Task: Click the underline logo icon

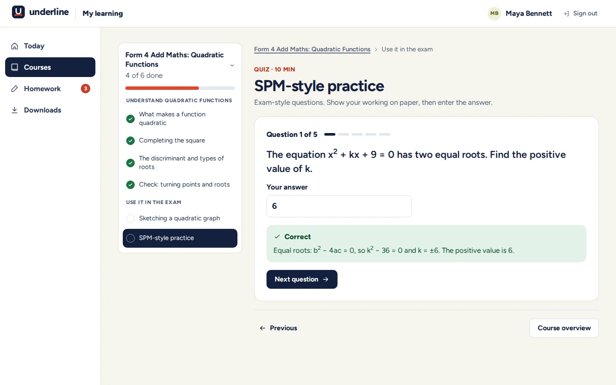Action: (x=18, y=12)
